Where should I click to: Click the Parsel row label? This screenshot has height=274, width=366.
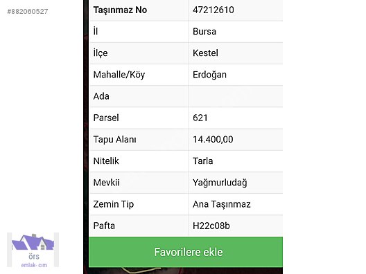[x=106, y=118]
